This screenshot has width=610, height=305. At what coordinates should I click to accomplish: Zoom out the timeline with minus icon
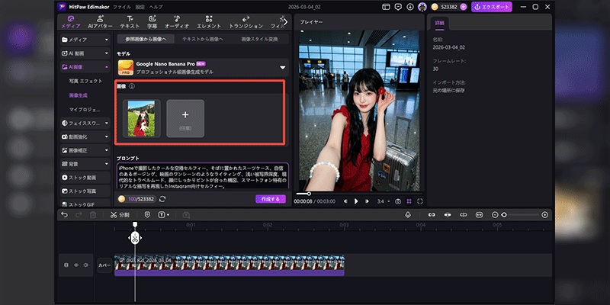click(x=495, y=215)
